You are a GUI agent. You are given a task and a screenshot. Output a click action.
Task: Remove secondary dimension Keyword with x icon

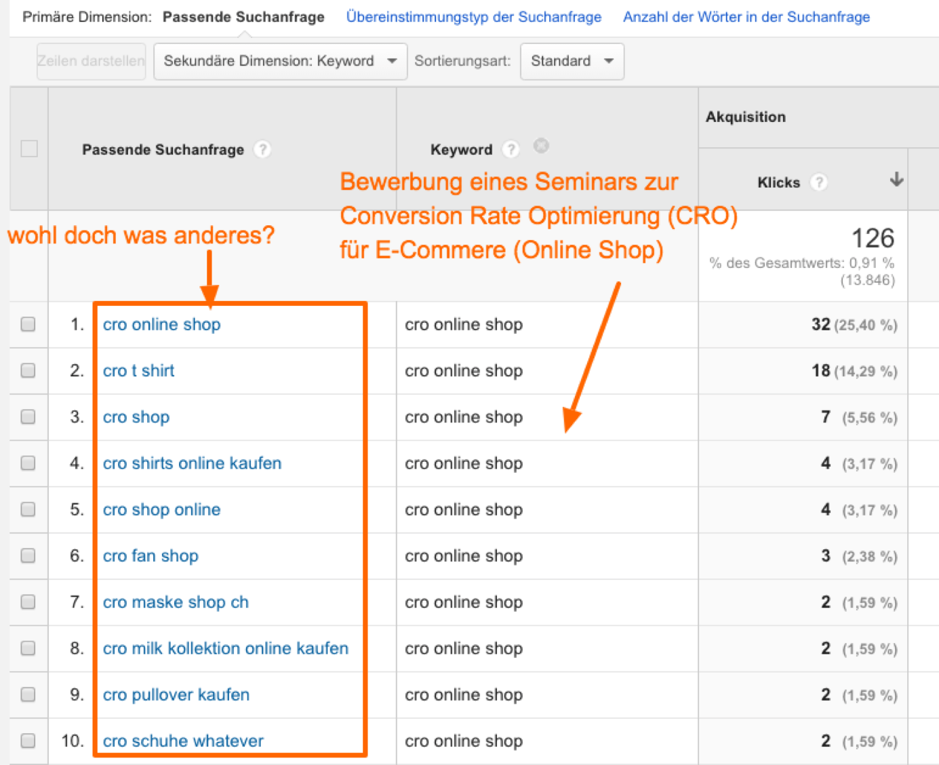[x=541, y=146]
